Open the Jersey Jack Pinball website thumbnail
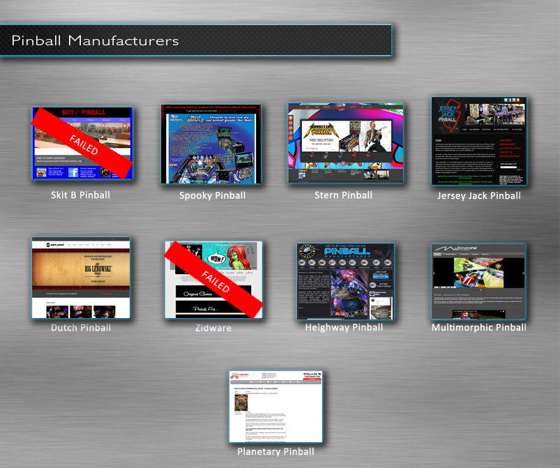 [479, 141]
